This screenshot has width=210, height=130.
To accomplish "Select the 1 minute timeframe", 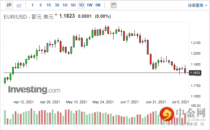I will pos(32,5).
